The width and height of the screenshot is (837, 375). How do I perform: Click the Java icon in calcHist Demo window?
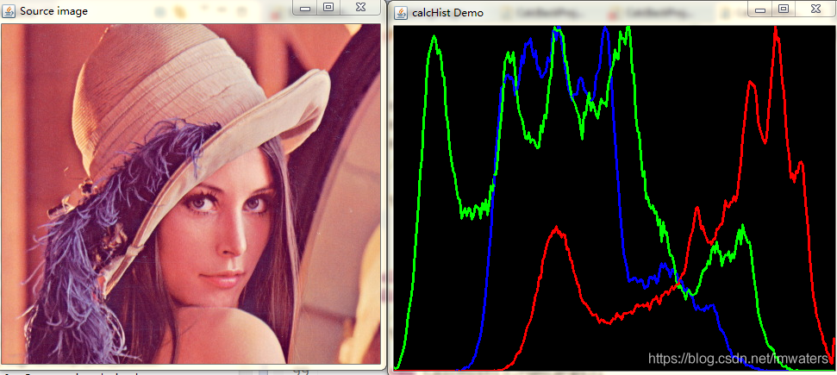tap(400, 12)
